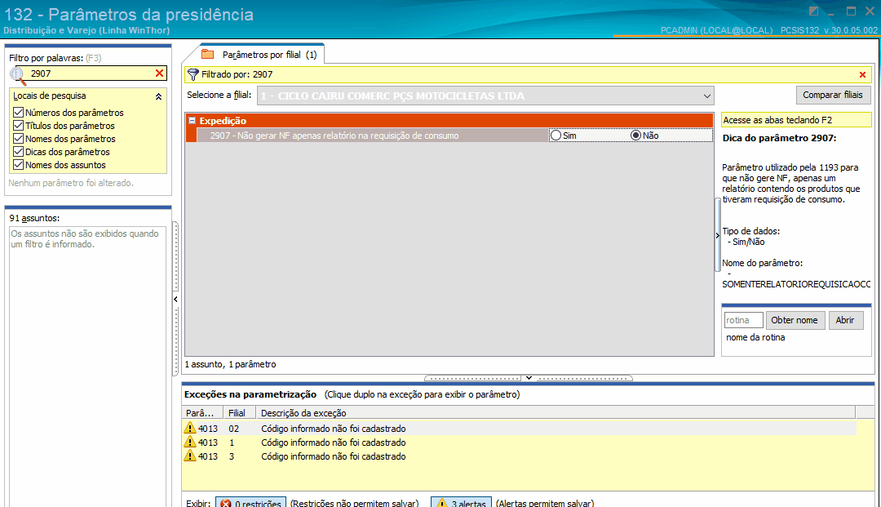
Task: Collapse 'Locais de pesquisa' section
Action: (x=158, y=96)
